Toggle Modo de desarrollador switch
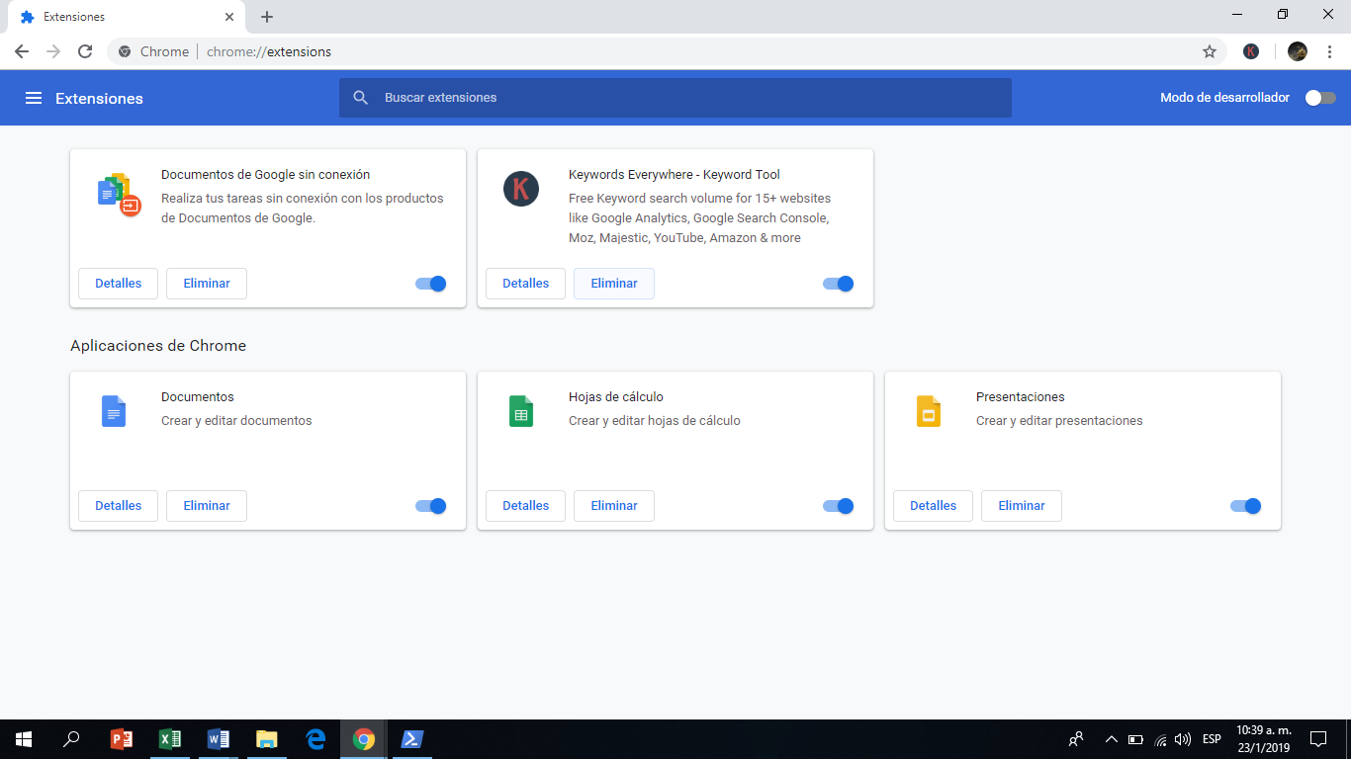 pos(1320,98)
